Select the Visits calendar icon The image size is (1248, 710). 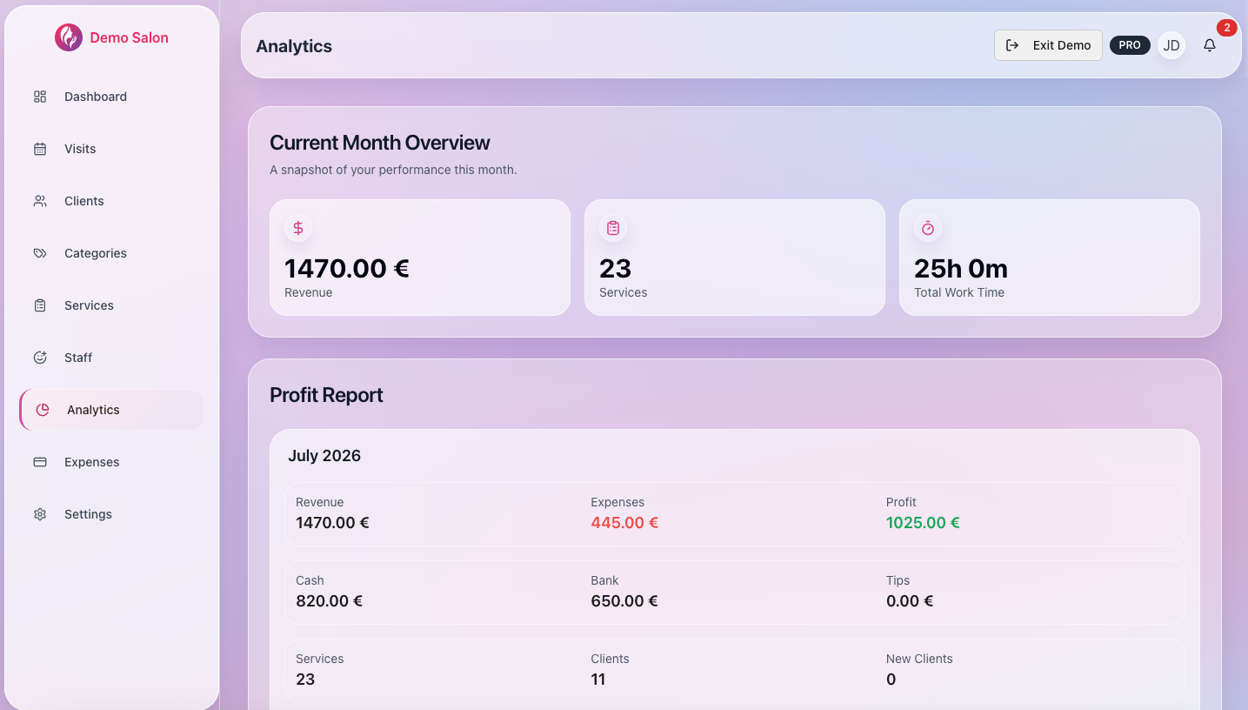(x=40, y=149)
